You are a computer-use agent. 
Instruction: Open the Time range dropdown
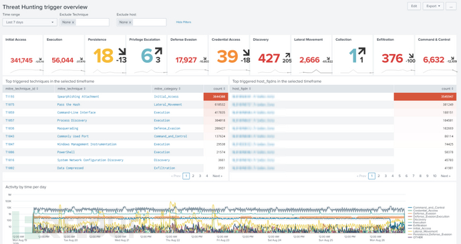coord(29,22)
